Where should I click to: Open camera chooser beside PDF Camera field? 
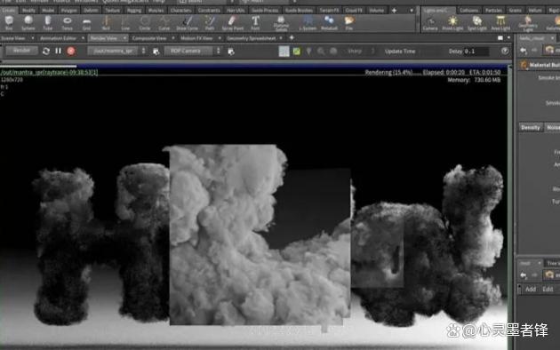[x=231, y=52]
